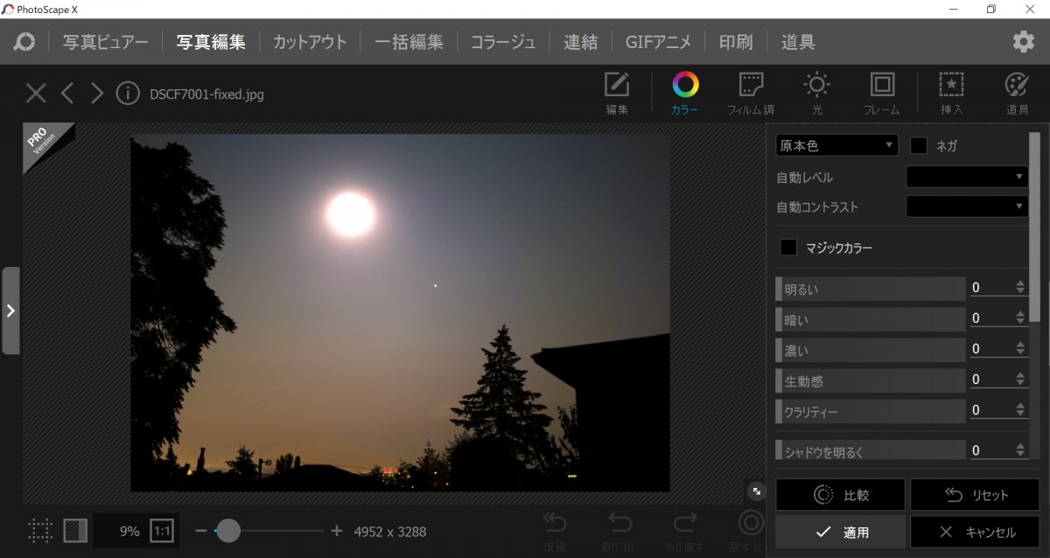
Task: Show file info with the circled i icon
Action: click(x=128, y=93)
